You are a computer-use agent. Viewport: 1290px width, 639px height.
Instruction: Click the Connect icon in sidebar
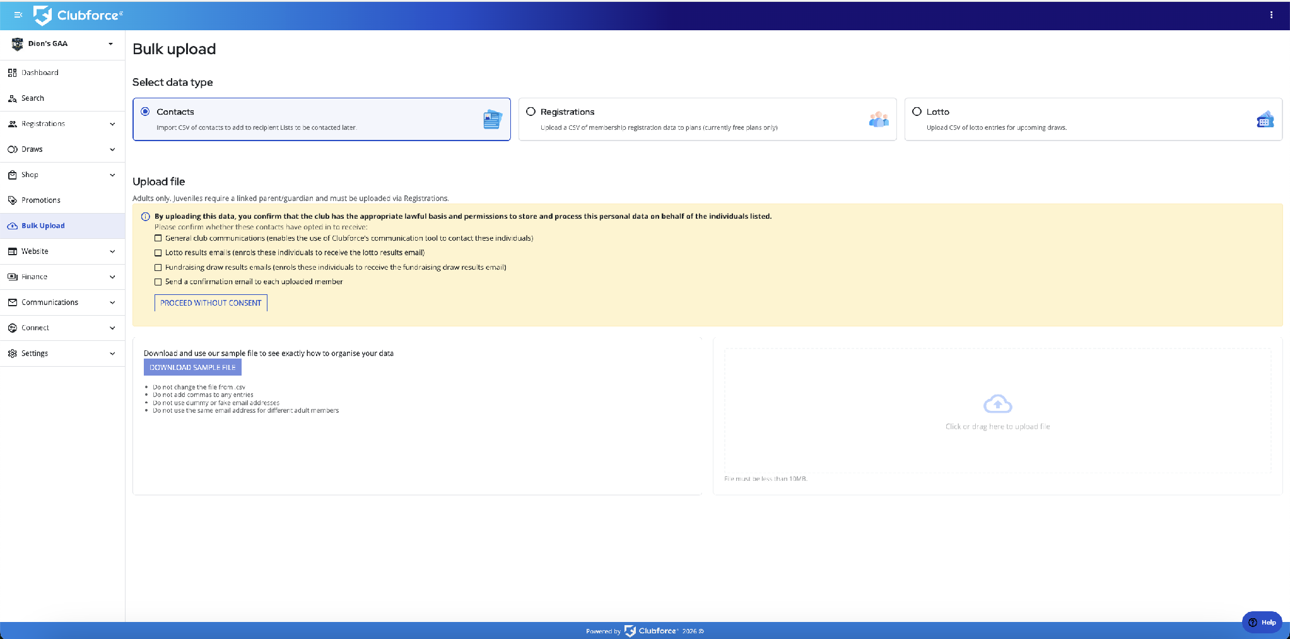coord(12,328)
